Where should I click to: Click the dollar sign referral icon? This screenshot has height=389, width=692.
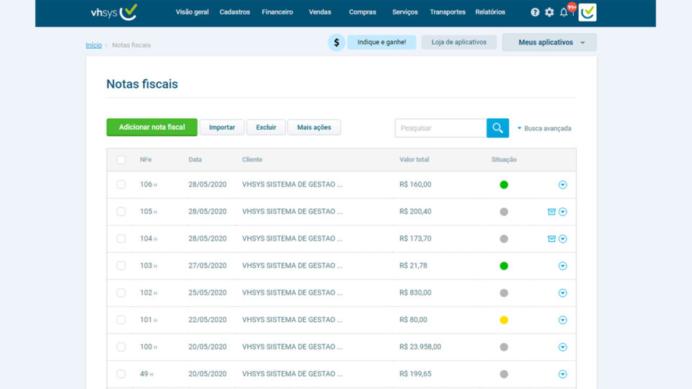tap(337, 43)
